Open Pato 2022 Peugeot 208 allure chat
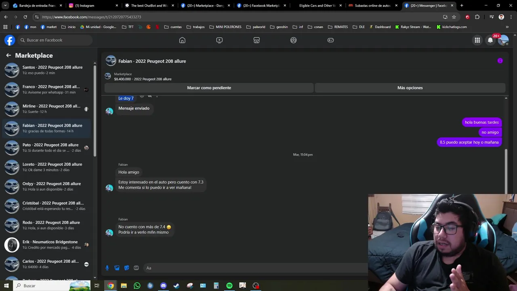 47,148
